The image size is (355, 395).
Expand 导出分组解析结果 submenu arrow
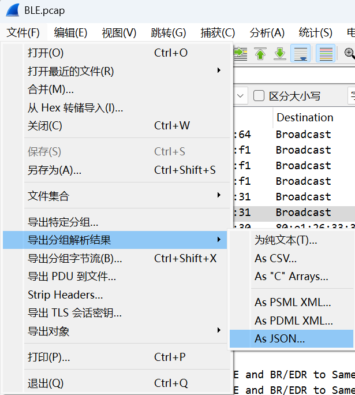click(219, 239)
